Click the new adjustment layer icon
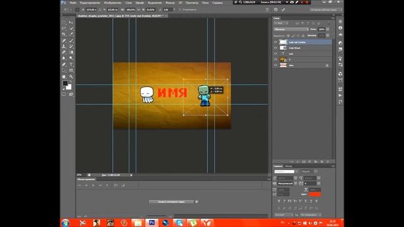This screenshot has height=227, width=404. click(x=310, y=161)
